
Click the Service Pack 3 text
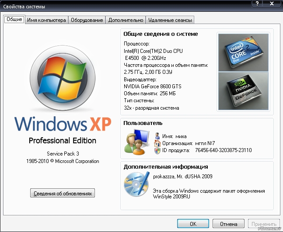click(x=63, y=154)
